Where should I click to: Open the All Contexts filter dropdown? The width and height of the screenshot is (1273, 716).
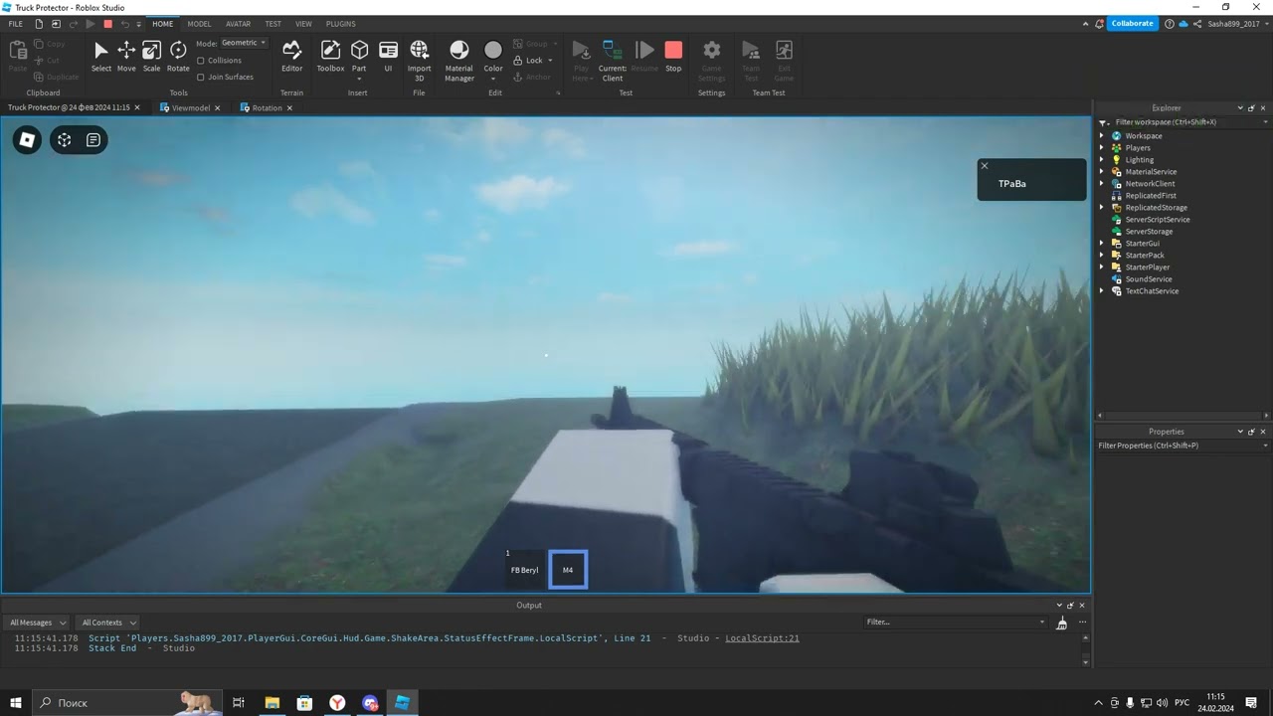pyautogui.click(x=108, y=623)
